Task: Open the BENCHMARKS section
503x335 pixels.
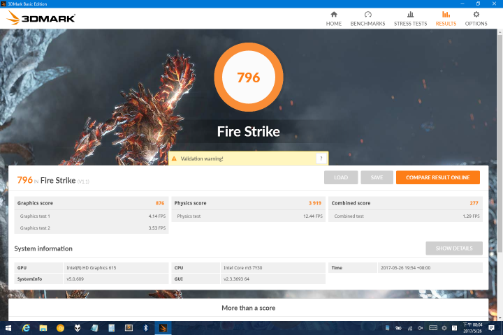Action: pyautogui.click(x=367, y=19)
